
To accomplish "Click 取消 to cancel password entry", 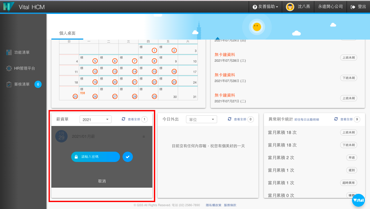I will 102,181.
